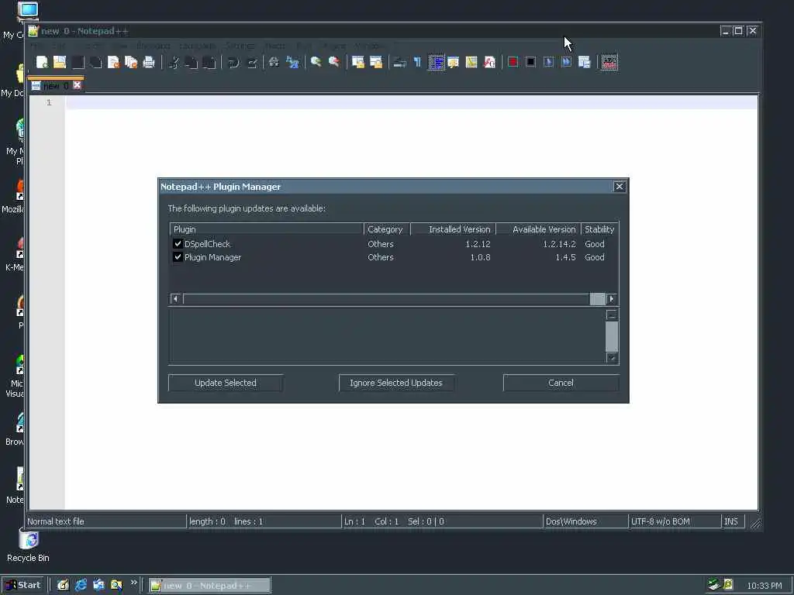Click the plugin list horizontal scrollbar thumb
Viewport: 794px width, 595px height.
point(598,299)
